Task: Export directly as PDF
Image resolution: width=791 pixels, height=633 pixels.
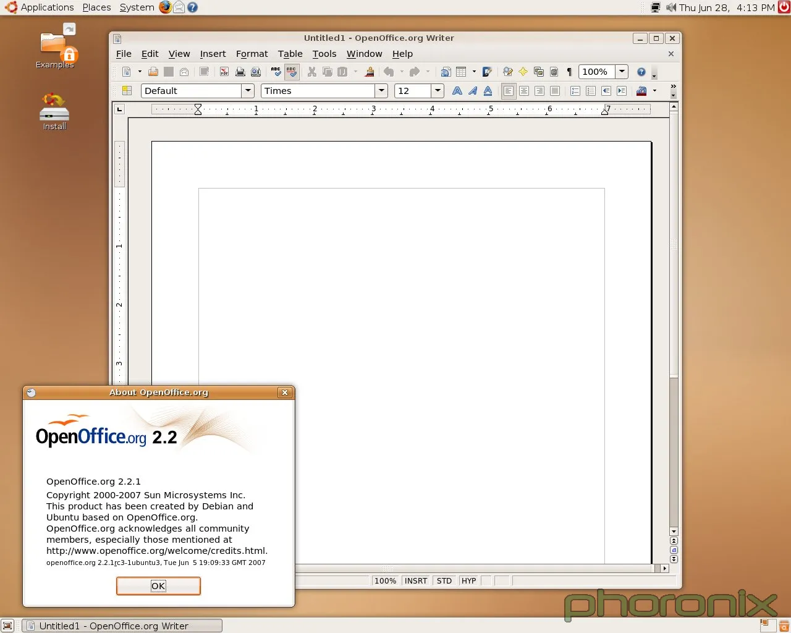Action: pos(224,72)
